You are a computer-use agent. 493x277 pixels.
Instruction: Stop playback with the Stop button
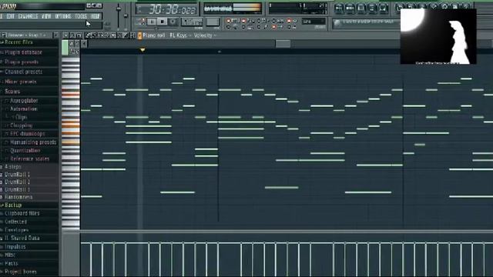coord(163,22)
